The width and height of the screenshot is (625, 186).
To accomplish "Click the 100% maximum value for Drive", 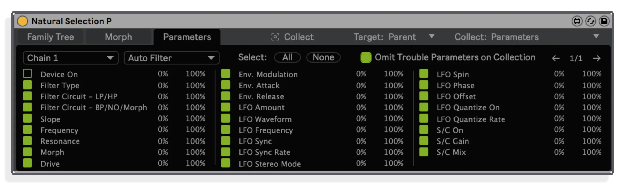I will point(195,163).
